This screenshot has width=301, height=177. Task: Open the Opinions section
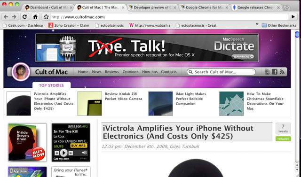click(x=131, y=72)
